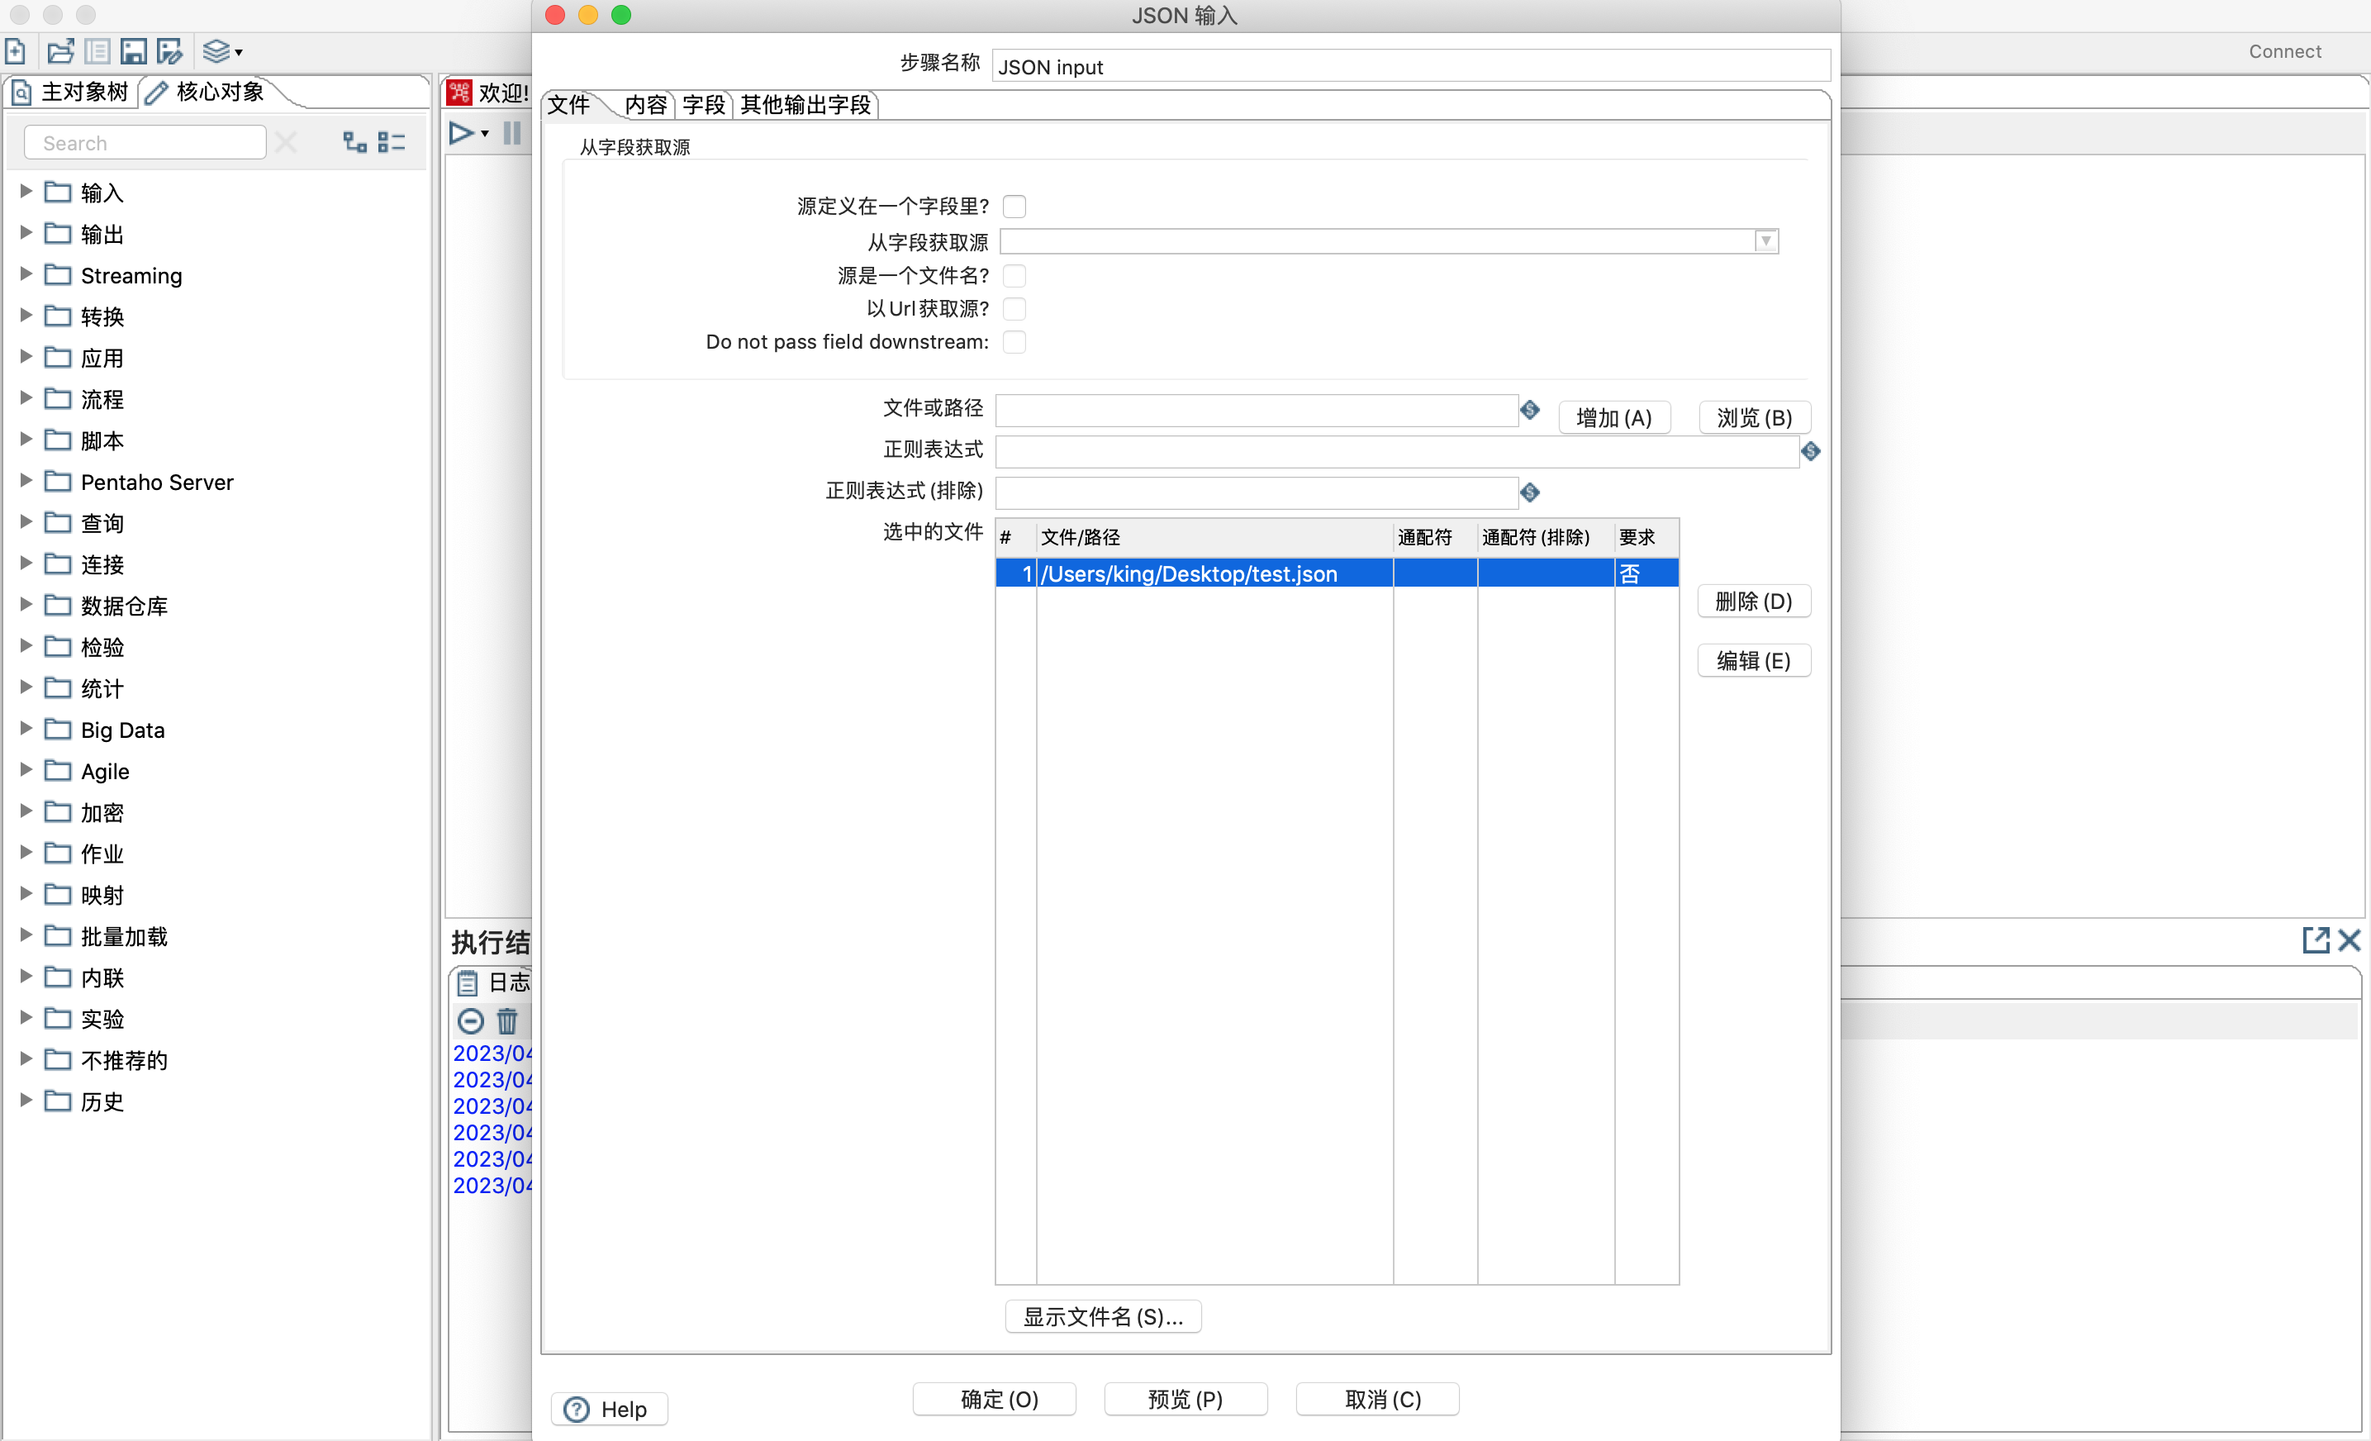
Task: Click the 浏览 (B) button
Action: (x=1753, y=416)
